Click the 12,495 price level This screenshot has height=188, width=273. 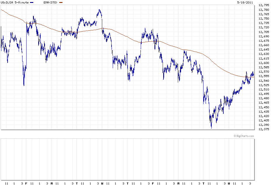(x=264, y=94)
